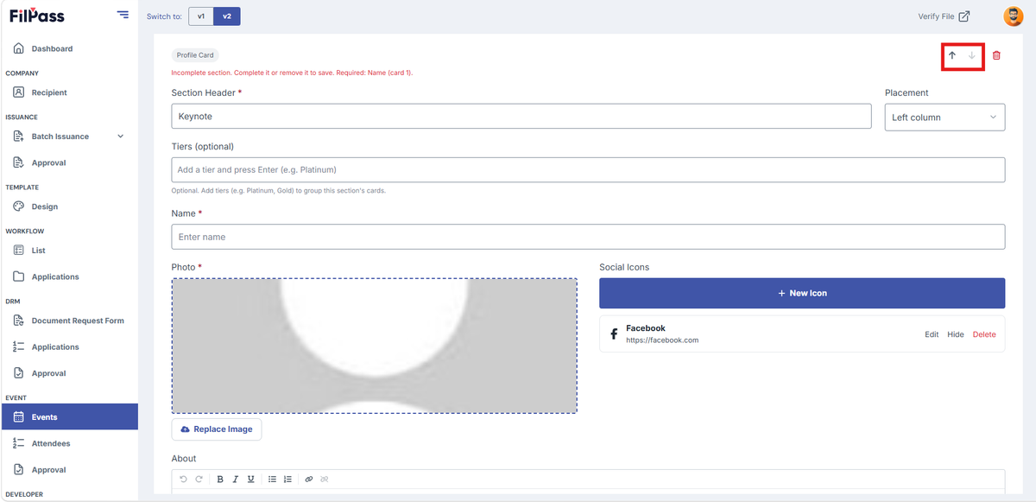The image size is (1036, 502).
Task: Click the Profile Card badge
Action: coord(195,55)
